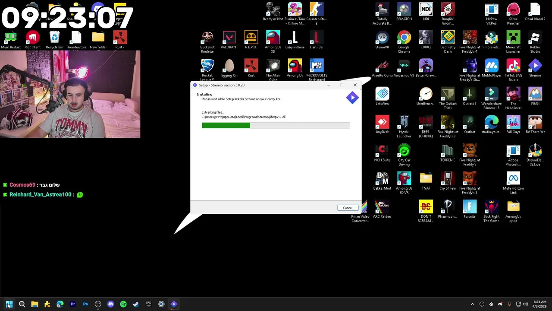Open the volume tray icon
The height and width of the screenshot is (311, 552).
coord(525,304)
